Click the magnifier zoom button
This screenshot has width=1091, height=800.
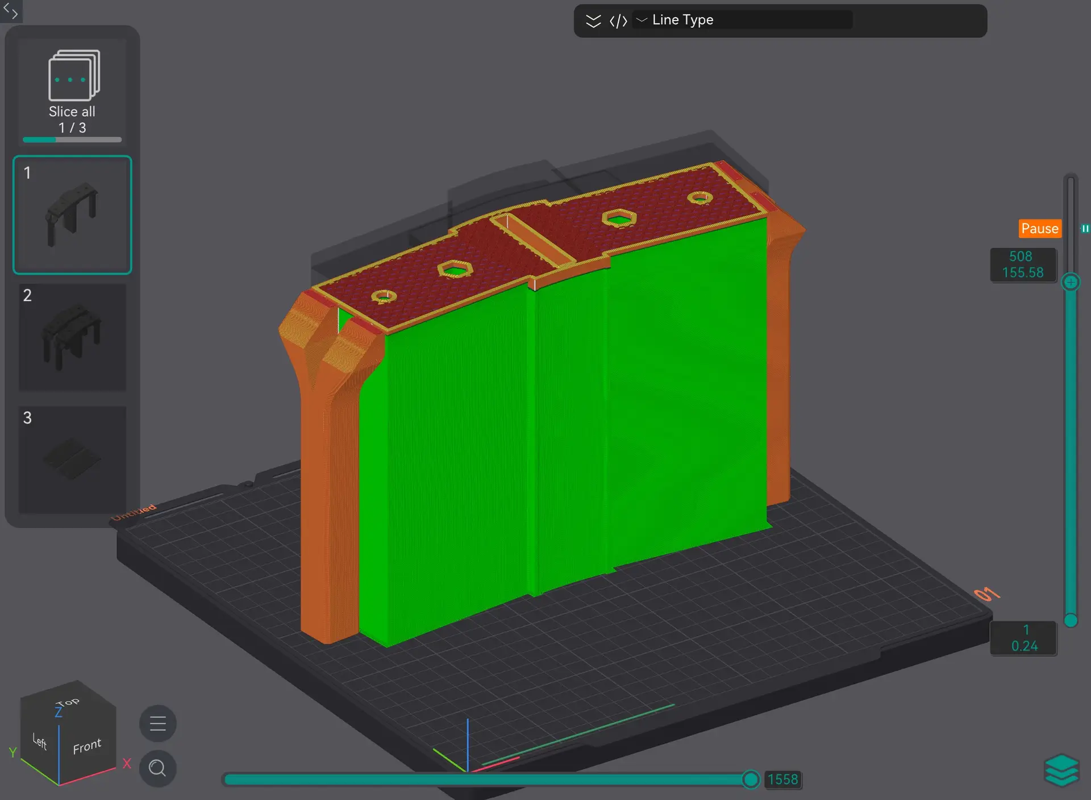point(157,768)
